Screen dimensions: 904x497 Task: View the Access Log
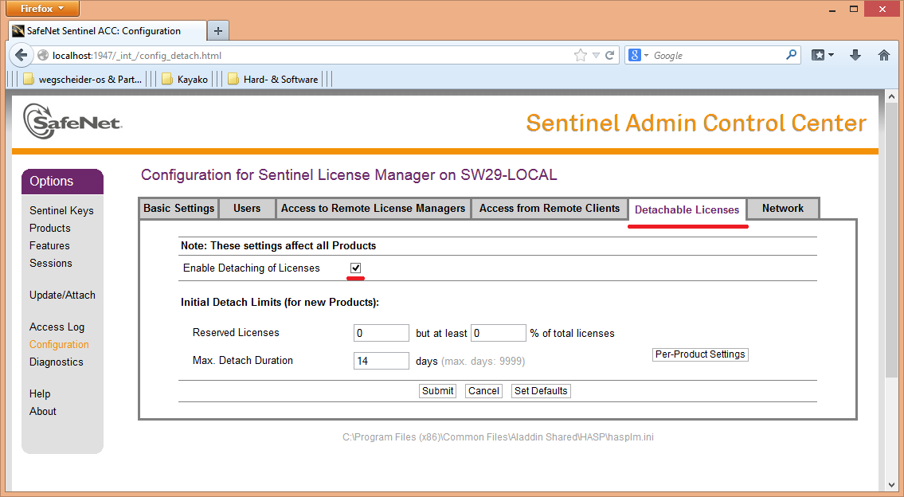point(57,327)
